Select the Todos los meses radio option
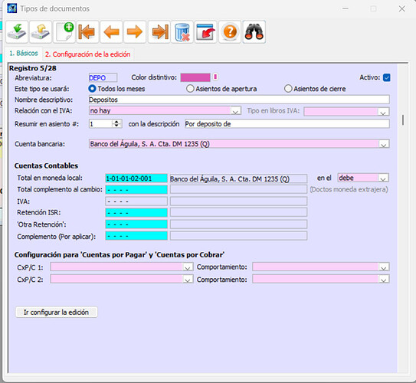This screenshot has height=383, width=416. 92,89
